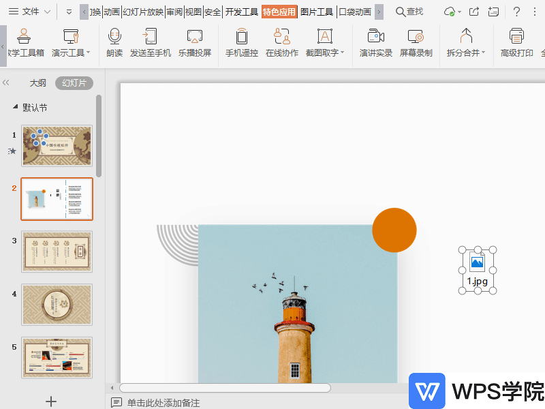This screenshot has width=545, height=409.
Task: Select slide 3 thumbnail
Action: pos(57,252)
